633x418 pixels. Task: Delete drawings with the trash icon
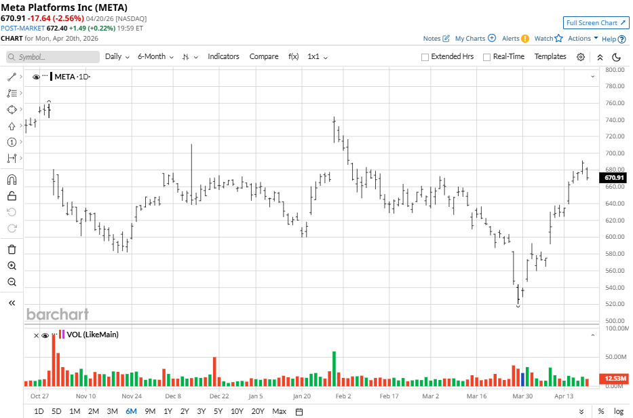12,250
